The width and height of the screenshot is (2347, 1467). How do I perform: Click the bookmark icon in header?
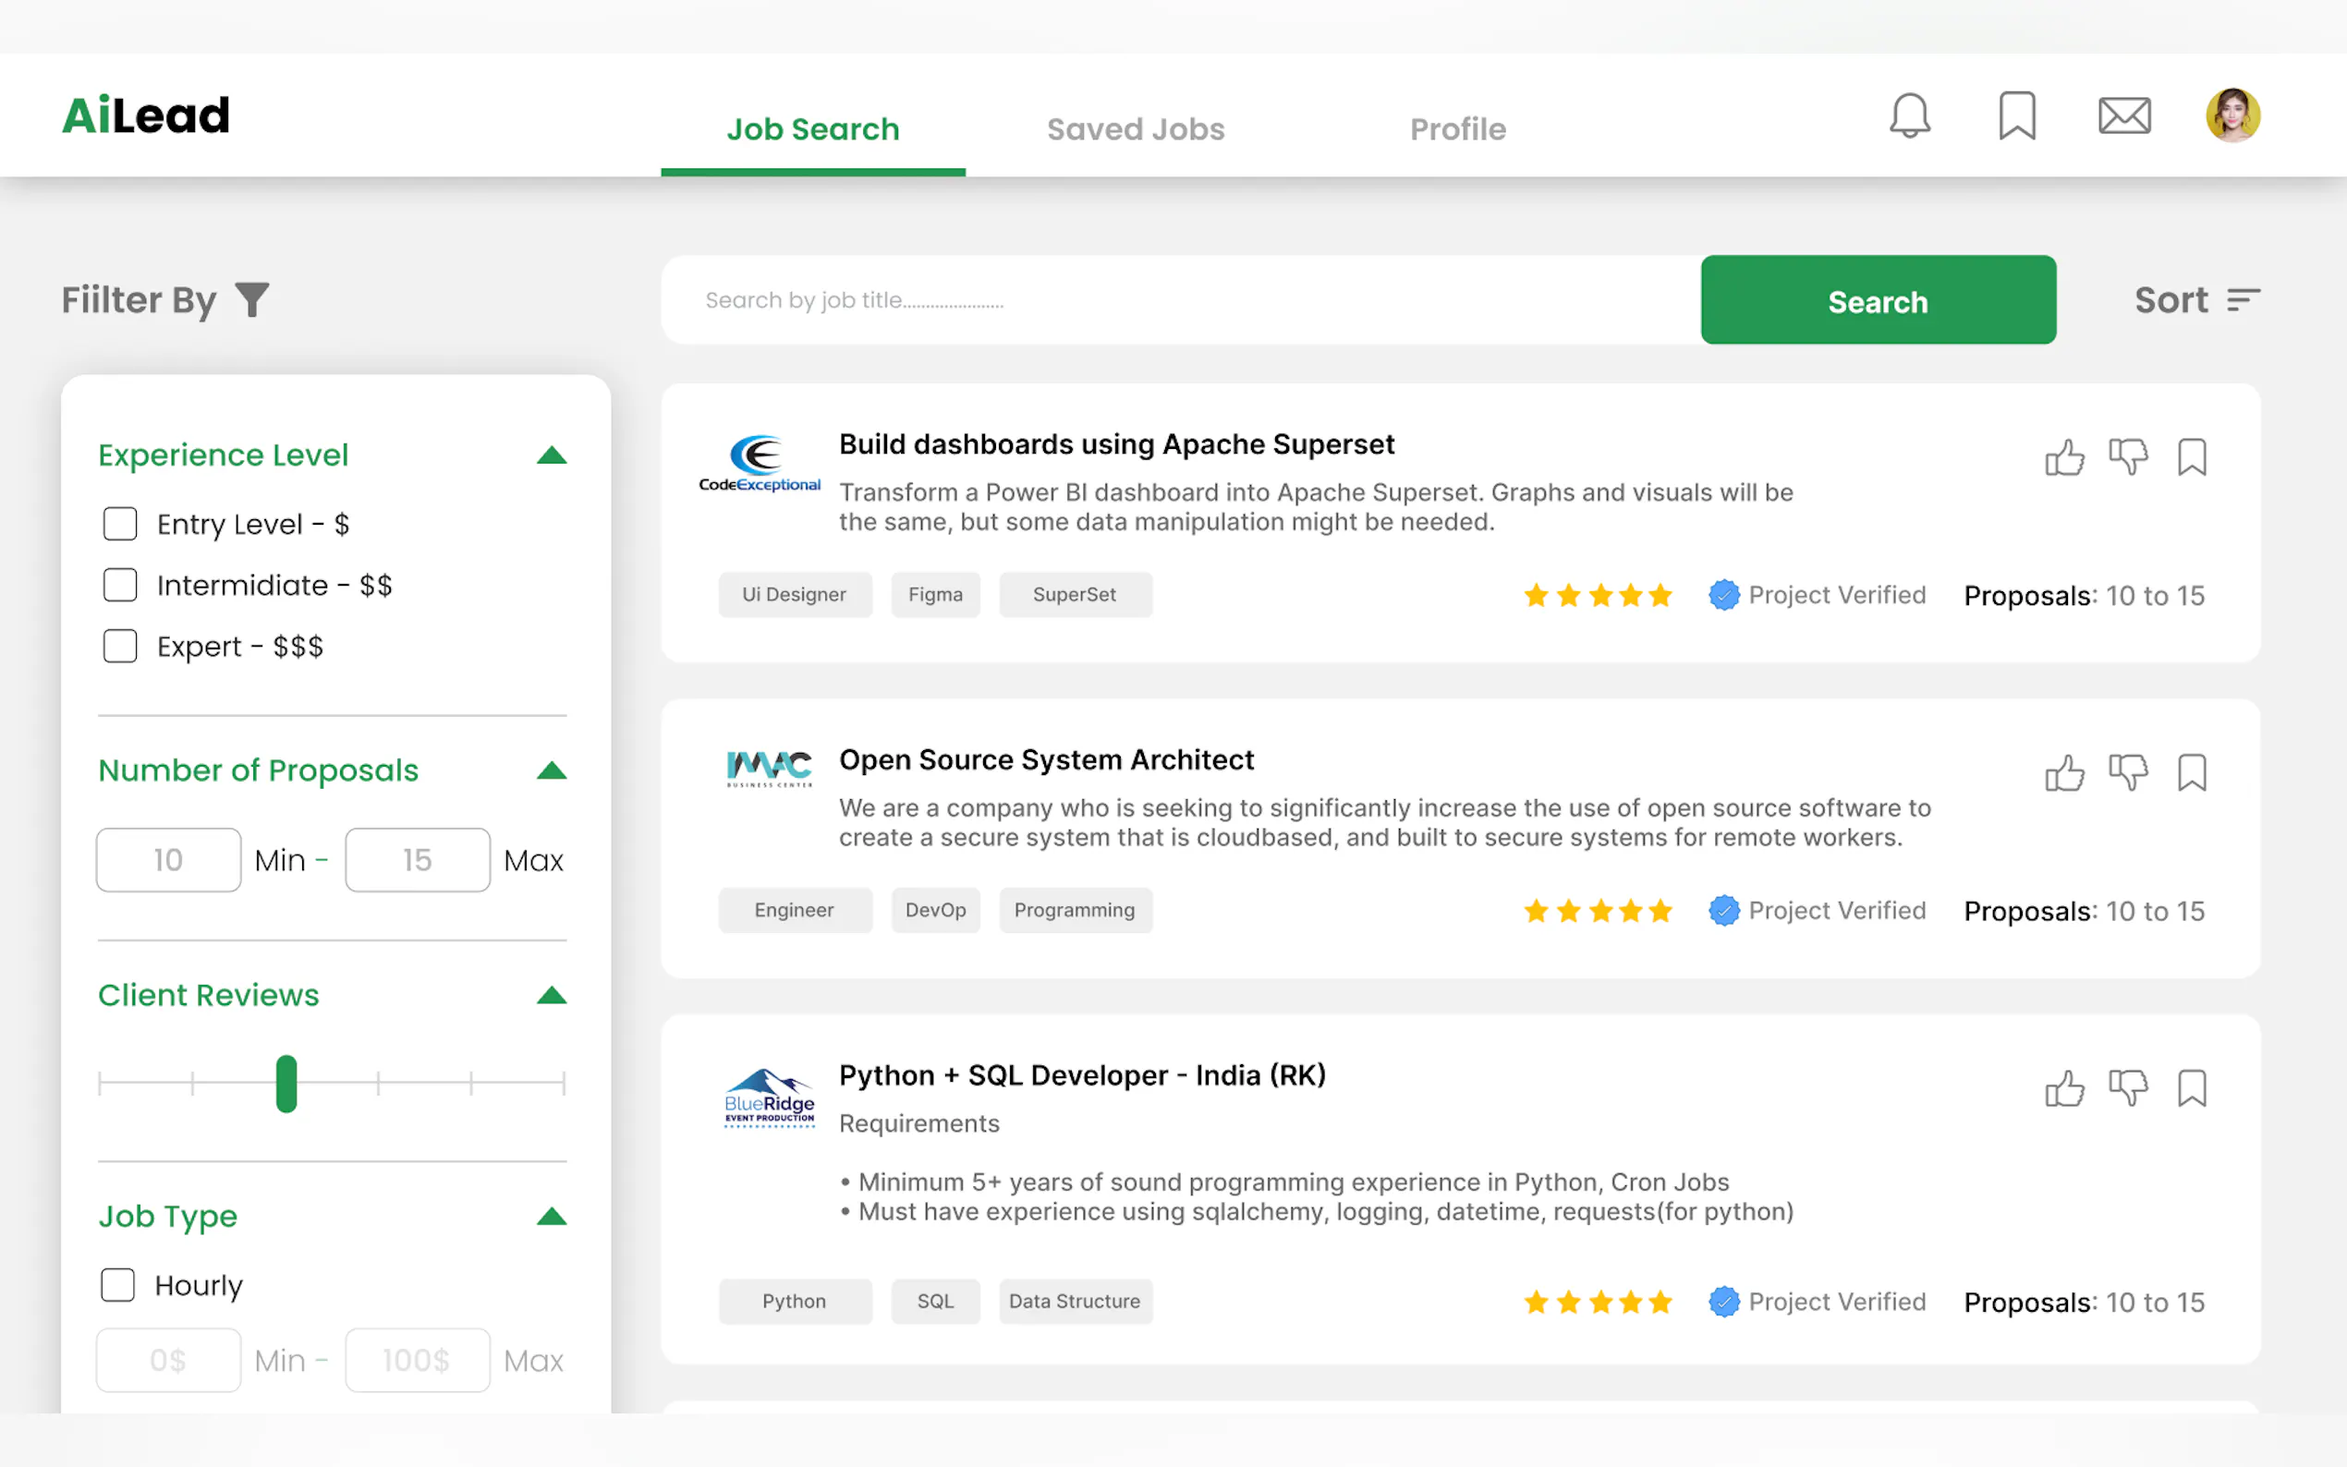(x=2016, y=115)
